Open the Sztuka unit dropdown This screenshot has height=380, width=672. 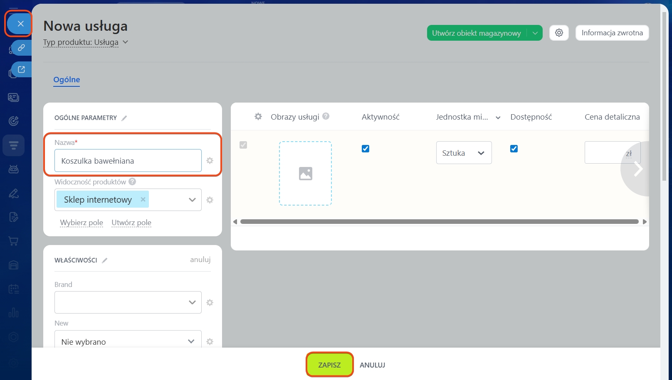pyautogui.click(x=464, y=153)
